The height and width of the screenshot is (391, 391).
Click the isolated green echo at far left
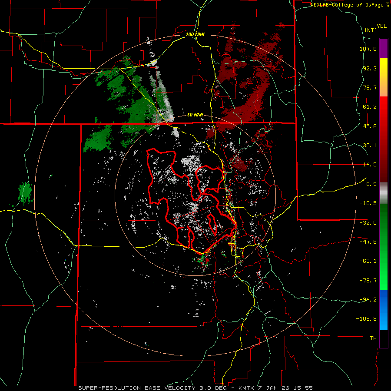point(25,192)
